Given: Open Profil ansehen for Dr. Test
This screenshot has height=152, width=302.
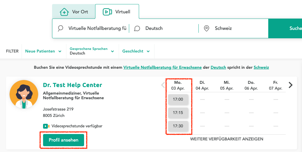Looking at the screenshot, I should [63, 140].
